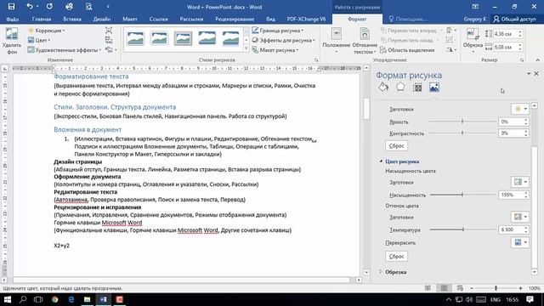Viewport: 544px width, 306px height.
Task: Switch to the Дизайн tab
Action: [102, 19]
